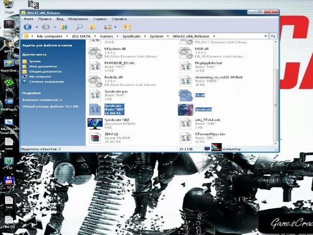Open the Views layout icon
The width and height of the screenshot is (313, 235).
click(108, 27)
